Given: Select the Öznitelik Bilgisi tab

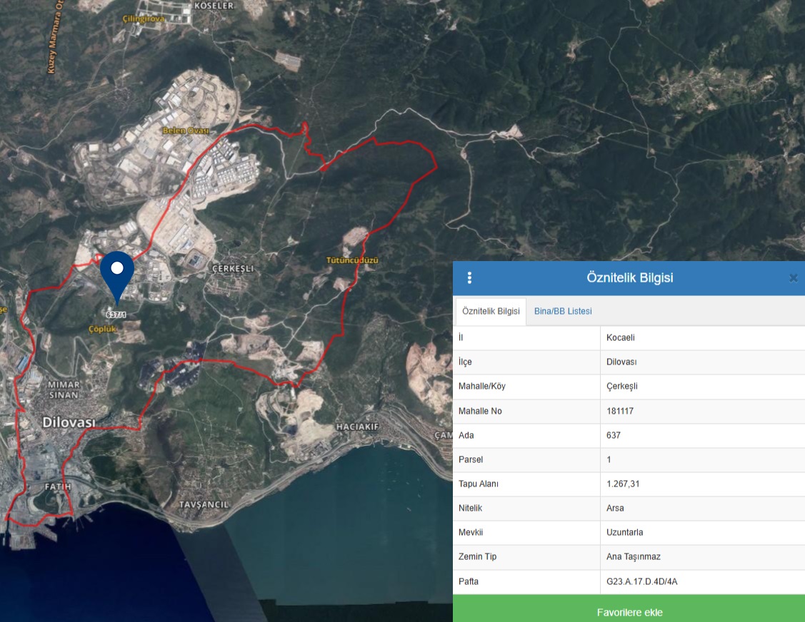Looking at the screenshot, I should 491,312.
